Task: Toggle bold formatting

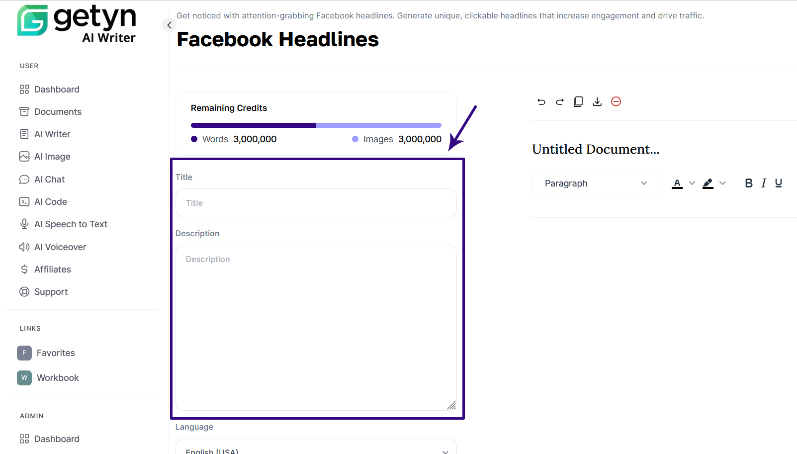Action: click(x=749, y=183)
